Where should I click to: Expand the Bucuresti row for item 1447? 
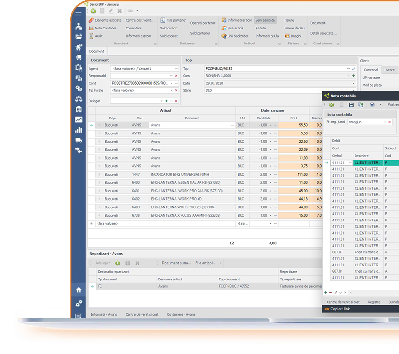coord(100,174)
